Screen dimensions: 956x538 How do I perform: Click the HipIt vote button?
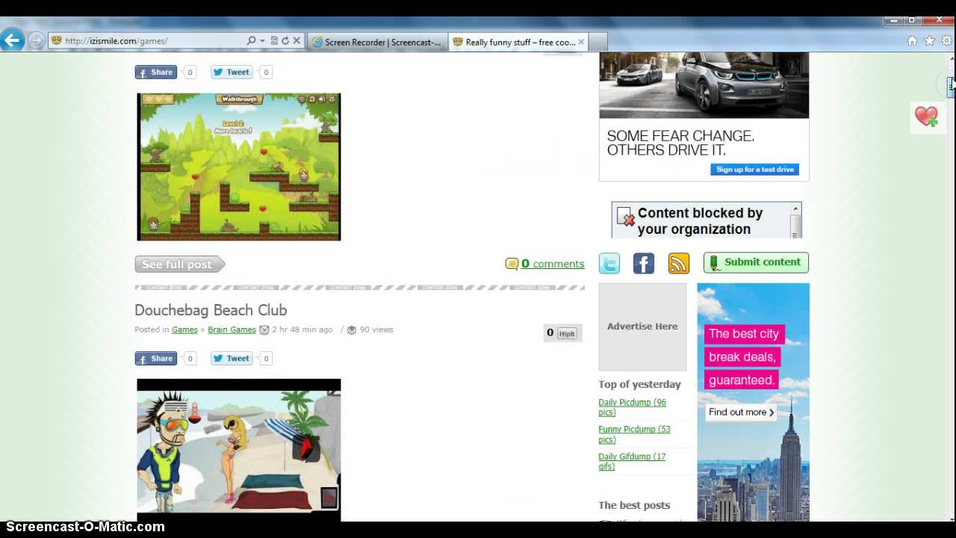click(x=567, y=334)
